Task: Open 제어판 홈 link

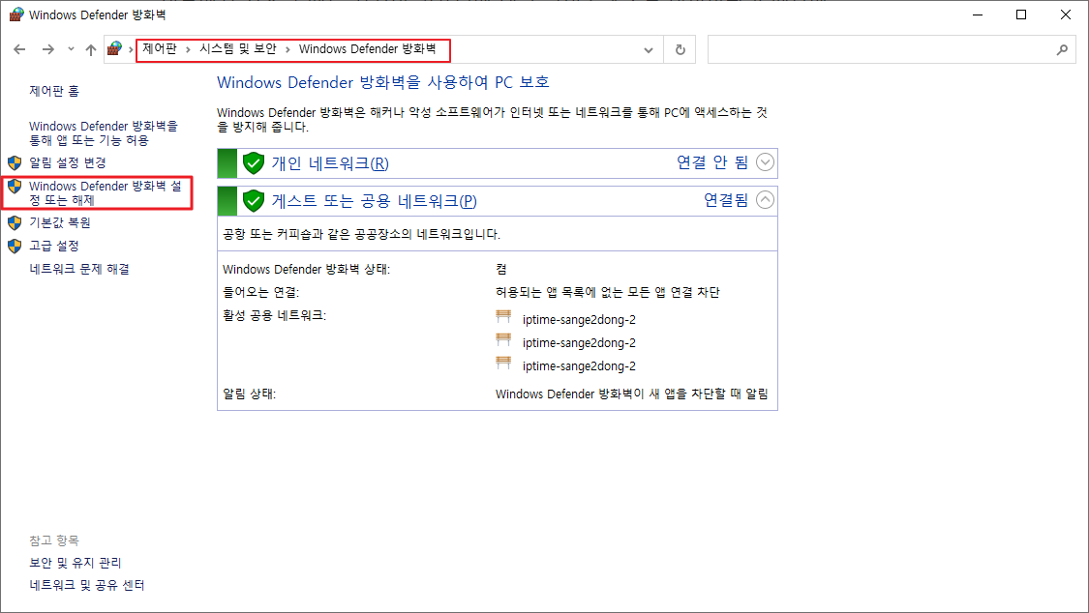Action: (x=54, y=91)
